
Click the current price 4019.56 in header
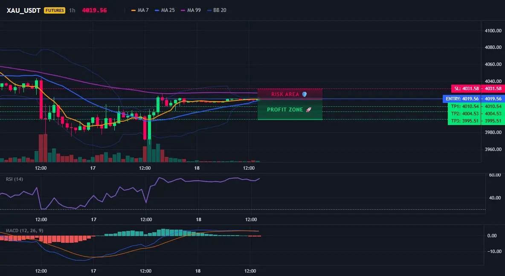pyautogui.click(x=94, y=10)
